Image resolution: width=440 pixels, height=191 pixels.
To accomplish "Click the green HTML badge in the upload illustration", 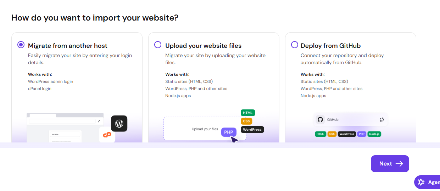I will (248, 113).
